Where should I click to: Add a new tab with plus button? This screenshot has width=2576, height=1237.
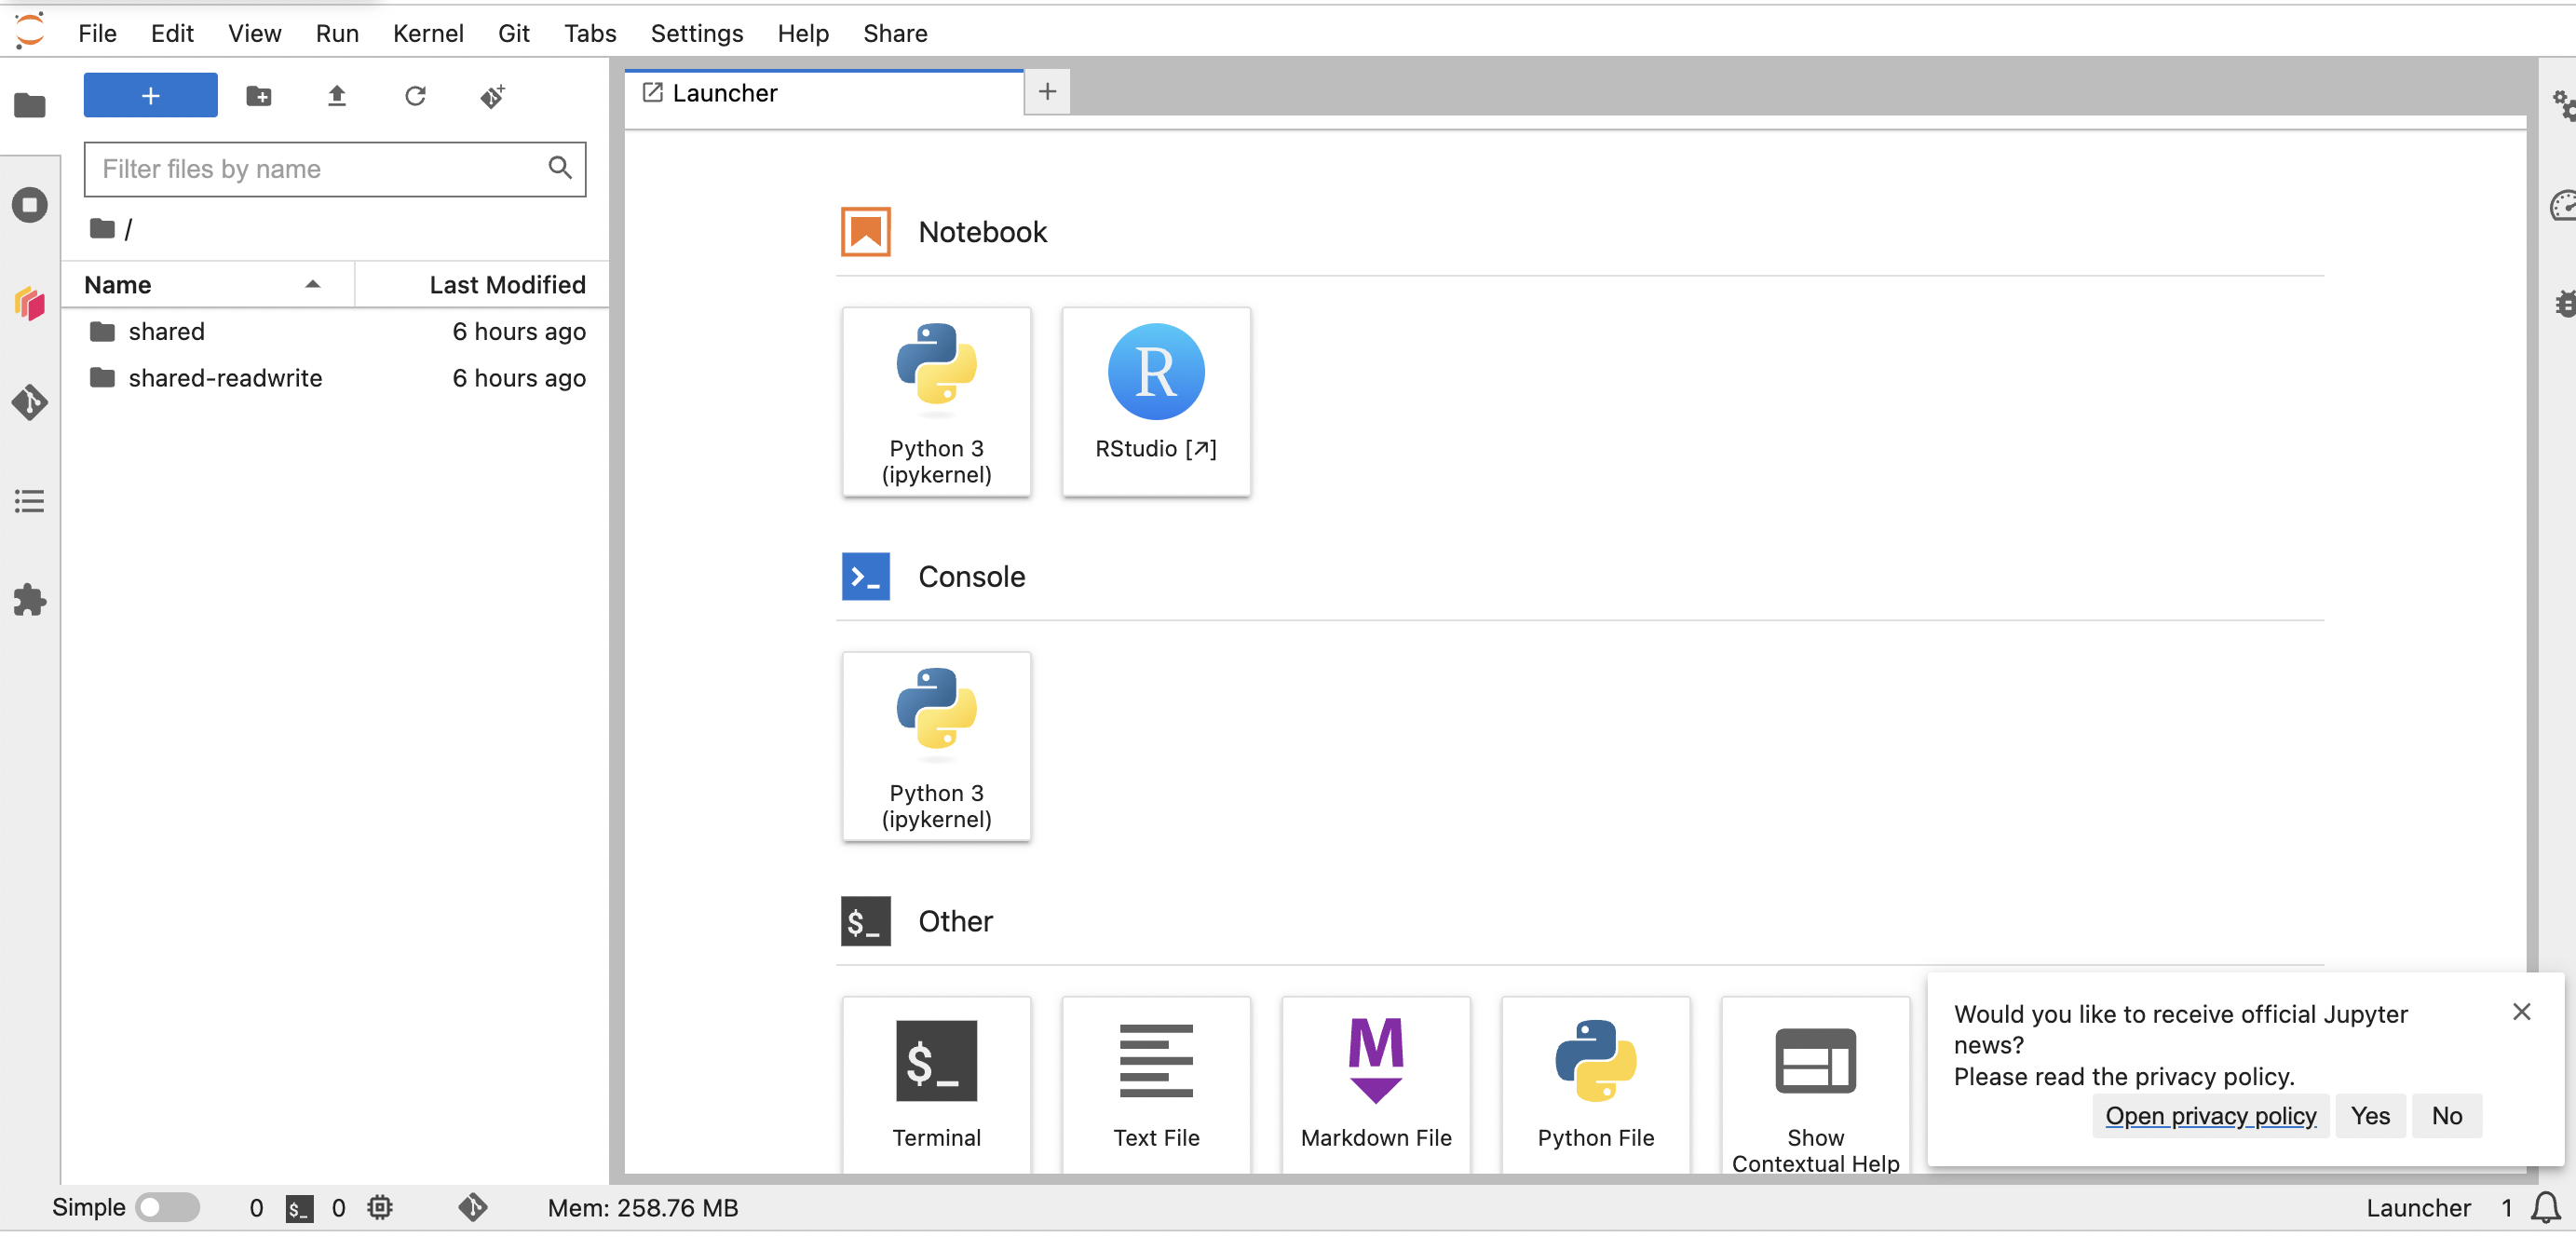click(x=1047, y=92)
